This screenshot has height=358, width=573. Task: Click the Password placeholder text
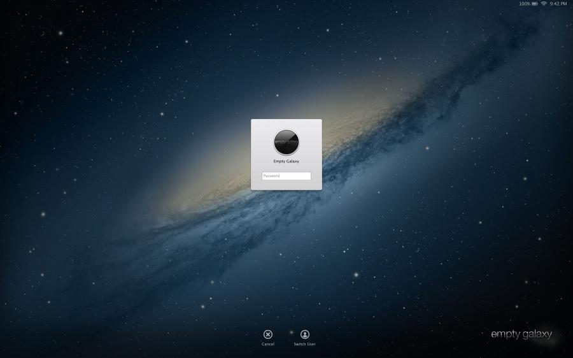271,176
